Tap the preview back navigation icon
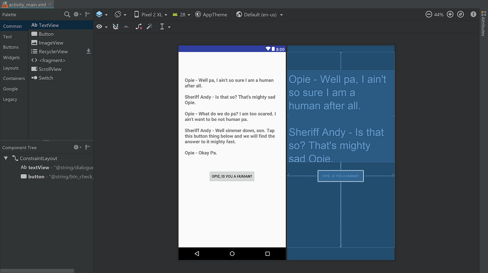Viewport: 488px width, 273px height. tap(197, 254)
